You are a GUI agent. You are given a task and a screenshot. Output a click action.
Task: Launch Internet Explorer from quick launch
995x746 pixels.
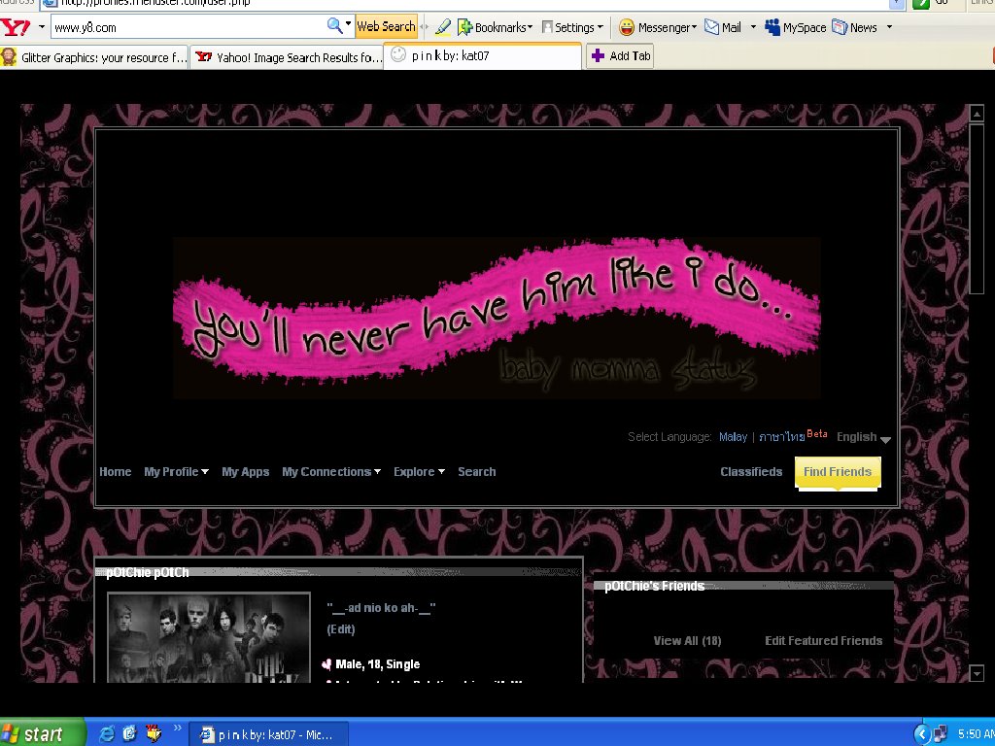click(x=107, y=733)
